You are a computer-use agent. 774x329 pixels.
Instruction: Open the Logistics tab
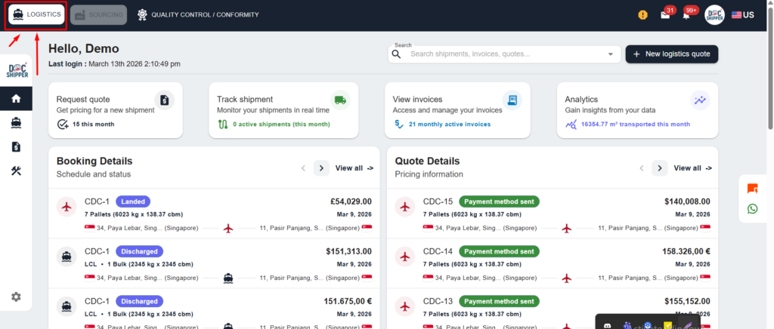(36, 15)
